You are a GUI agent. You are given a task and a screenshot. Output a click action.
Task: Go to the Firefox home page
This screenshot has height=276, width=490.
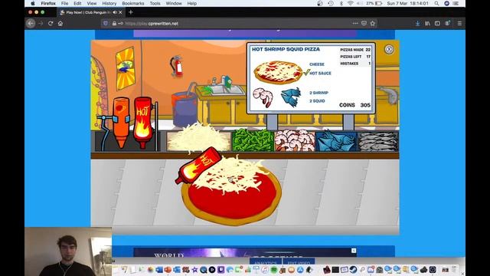[x=60, y=24]
